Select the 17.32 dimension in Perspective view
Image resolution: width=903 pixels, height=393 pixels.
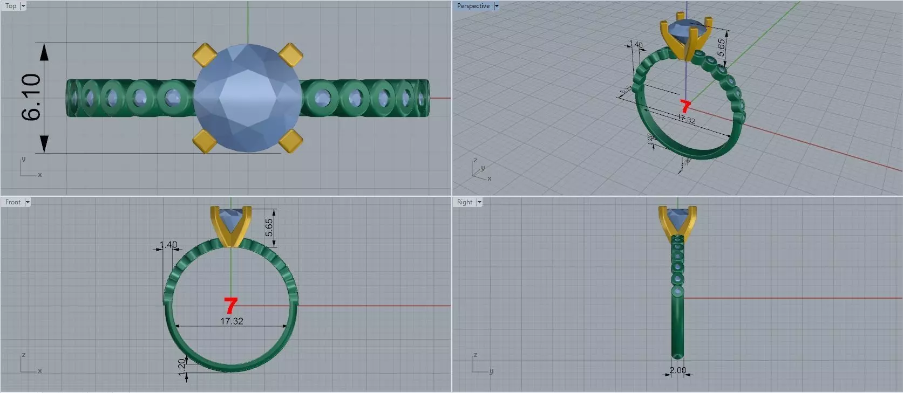tap(686, 119)
